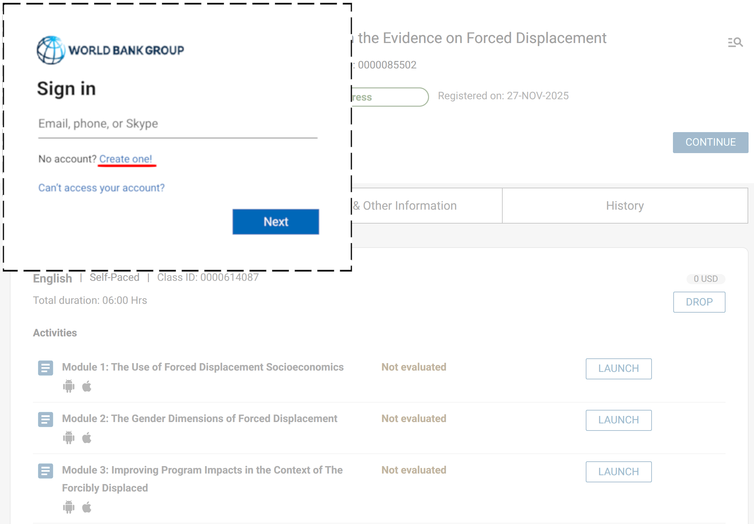This screenshot has width=754, height=524.
Task: Click Android icon under Module 3
Action: coord(69,507)
